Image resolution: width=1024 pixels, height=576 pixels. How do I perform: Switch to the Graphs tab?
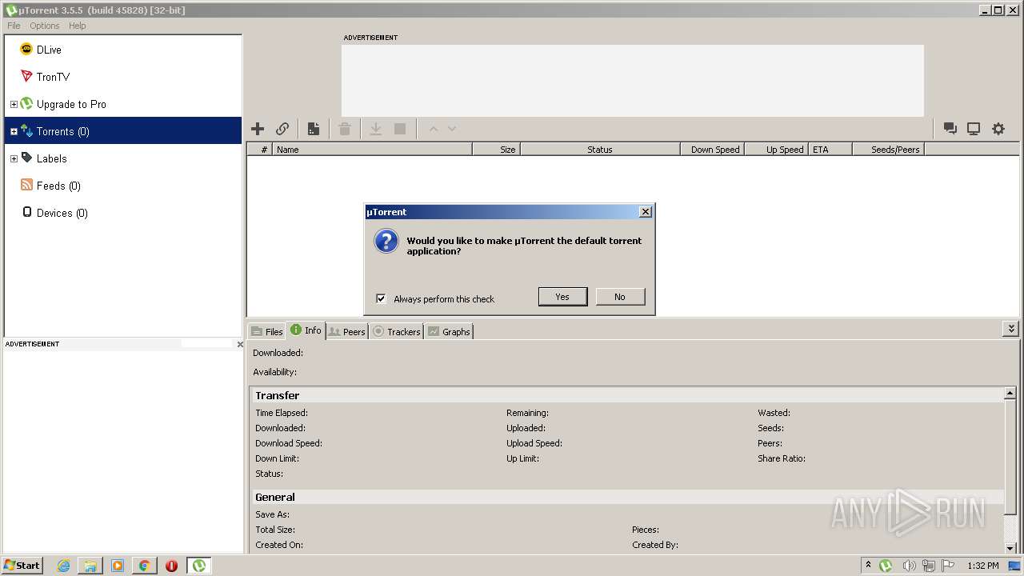[449, 331]
